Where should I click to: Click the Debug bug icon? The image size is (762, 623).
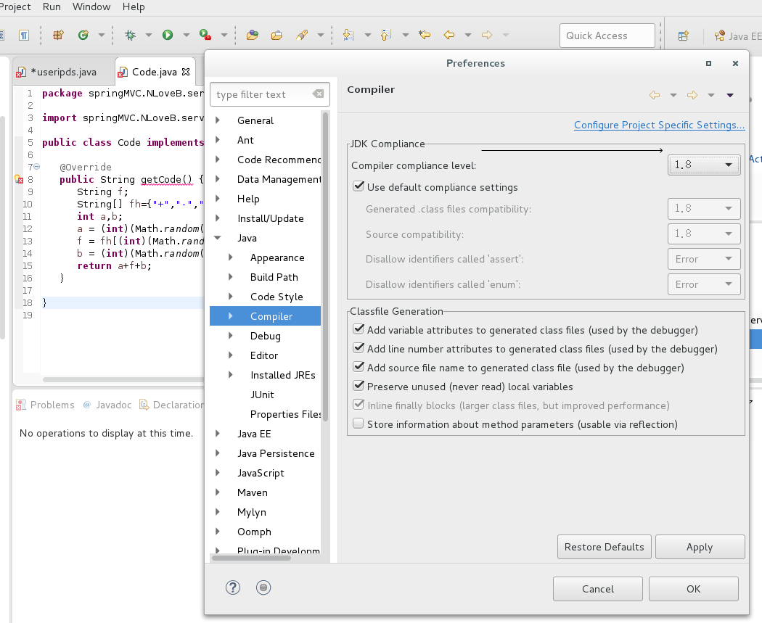[x=130, y=35]
